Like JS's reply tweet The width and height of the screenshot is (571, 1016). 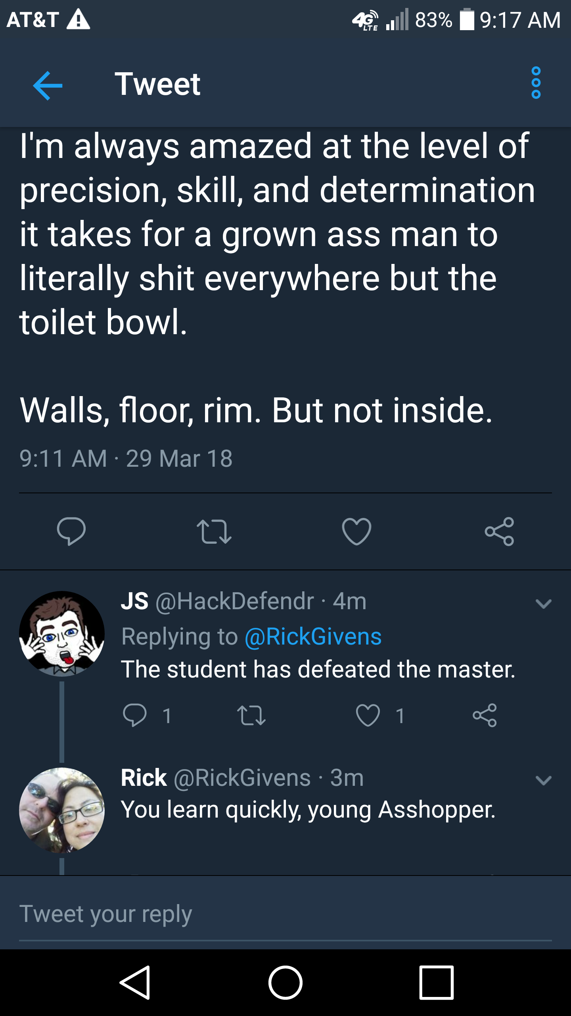point(368,715)
